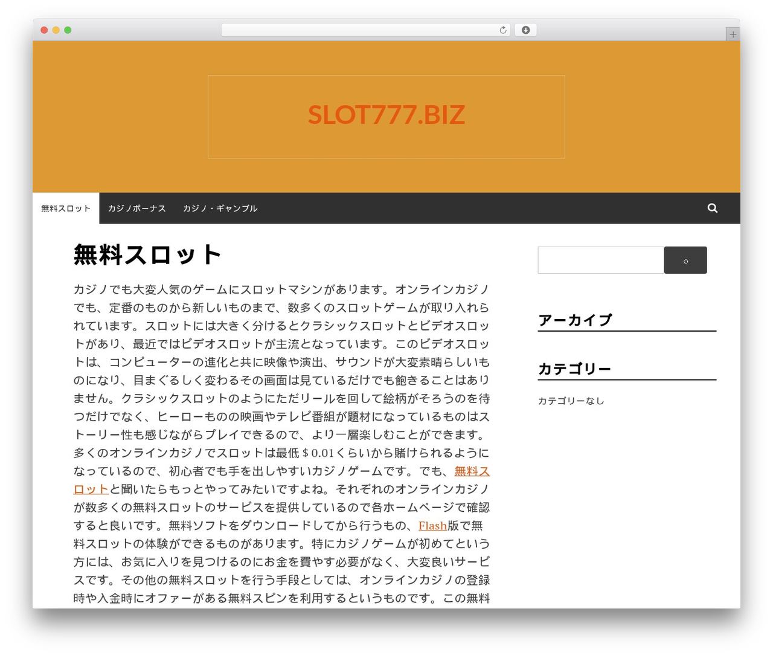The image size is (773, 655).
Task: Click the reload icon in address bar
Action: coord(502,30)
